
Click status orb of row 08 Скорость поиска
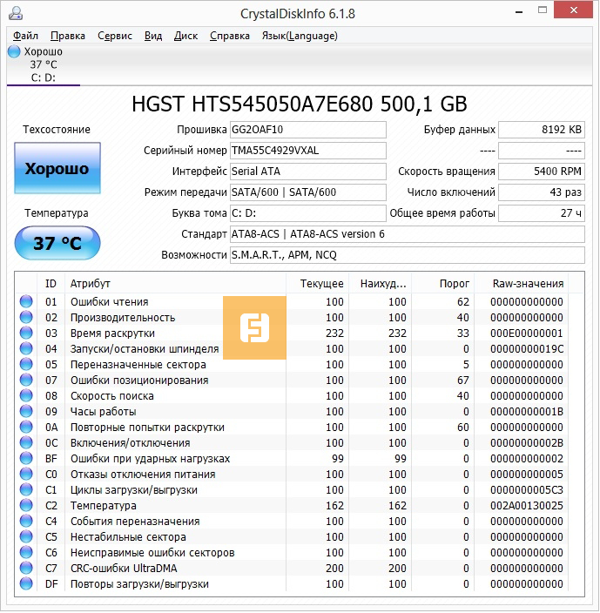(26, 395)
